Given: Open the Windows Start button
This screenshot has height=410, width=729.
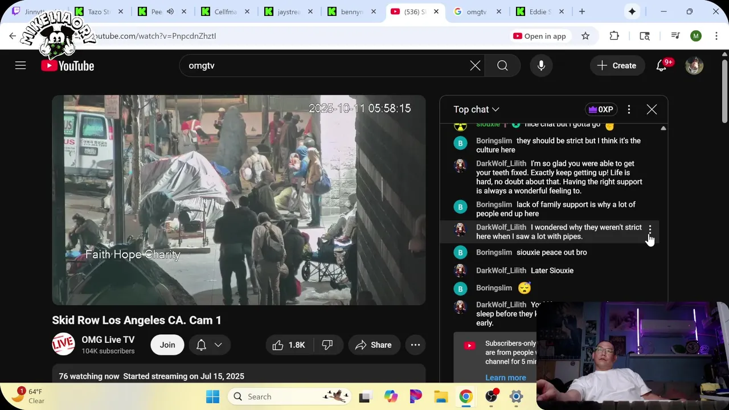Looking at the screenshot, I should [212, 396].
